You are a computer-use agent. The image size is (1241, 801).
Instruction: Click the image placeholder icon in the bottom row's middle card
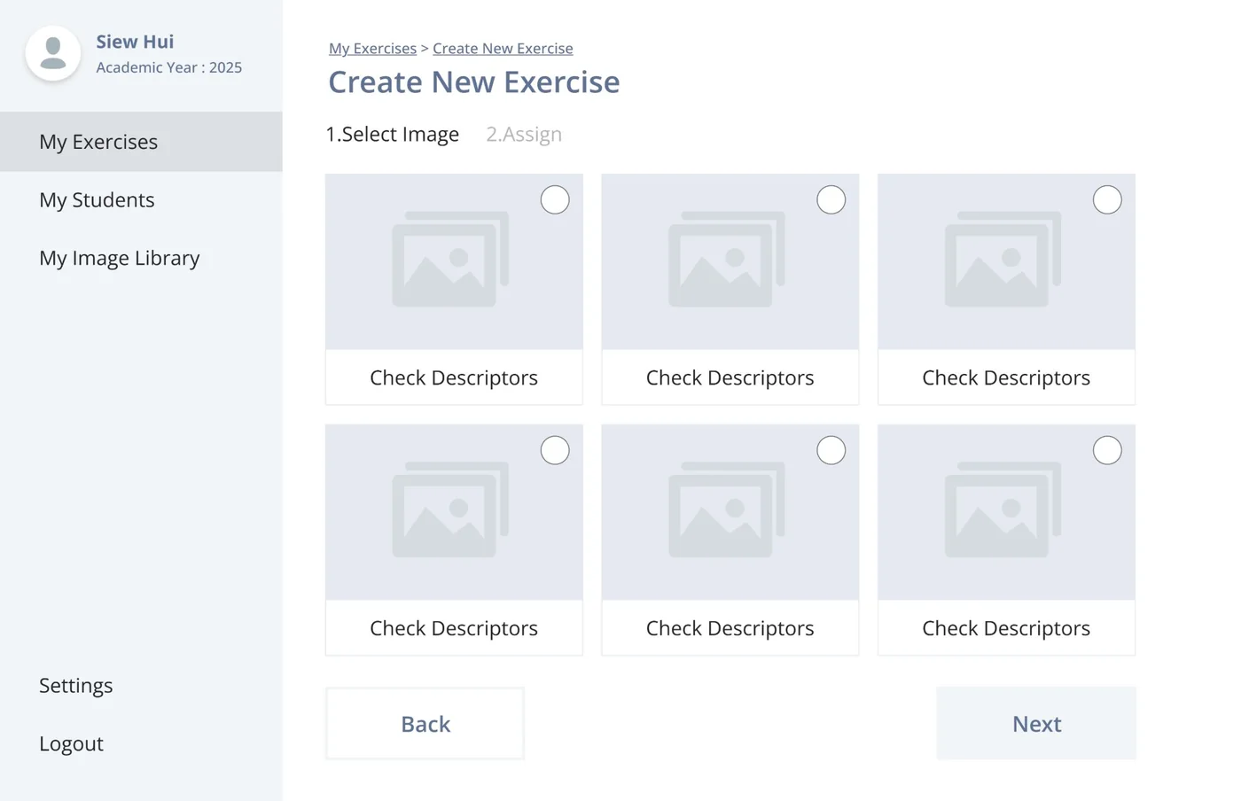pyautogui.click(x=727, y=509)
